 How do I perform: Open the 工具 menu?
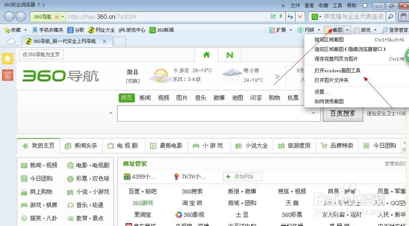pos(337,5)
